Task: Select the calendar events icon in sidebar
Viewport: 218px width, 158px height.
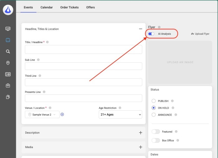Action: (x=8, y=40)
